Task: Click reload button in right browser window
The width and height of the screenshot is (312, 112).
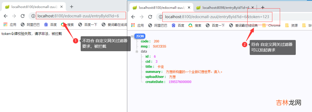Action: [x=150, y=17]
